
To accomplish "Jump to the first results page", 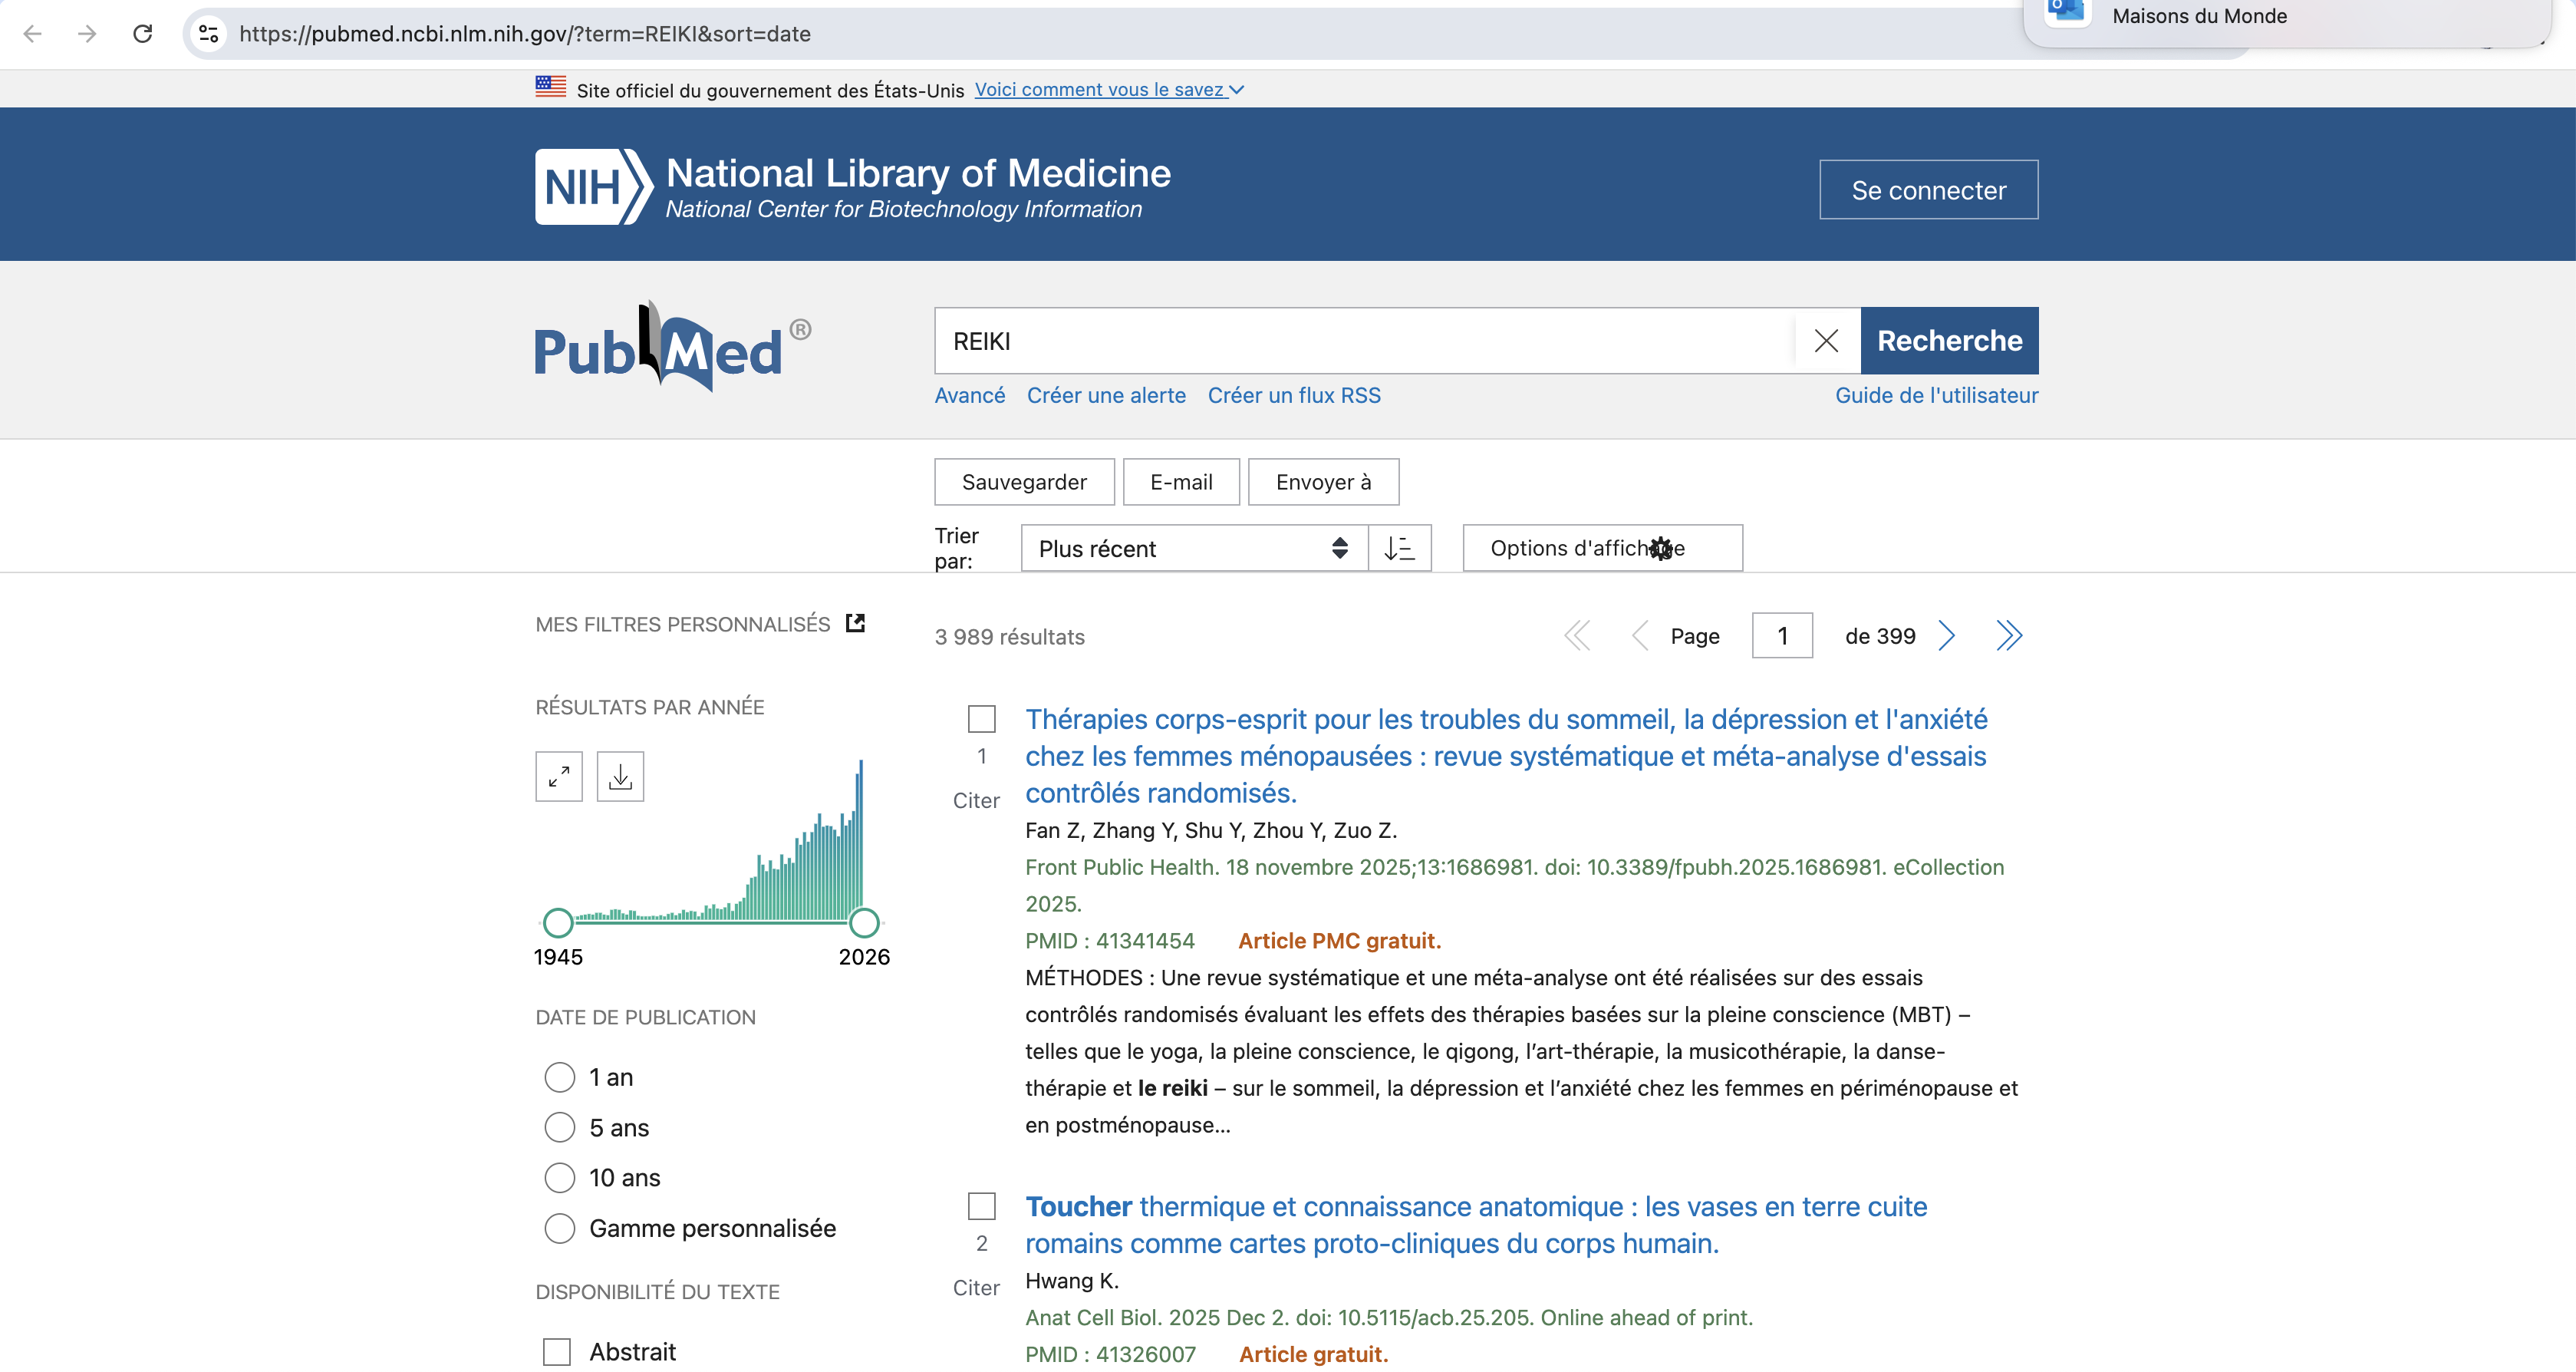I will point(1577,636).
